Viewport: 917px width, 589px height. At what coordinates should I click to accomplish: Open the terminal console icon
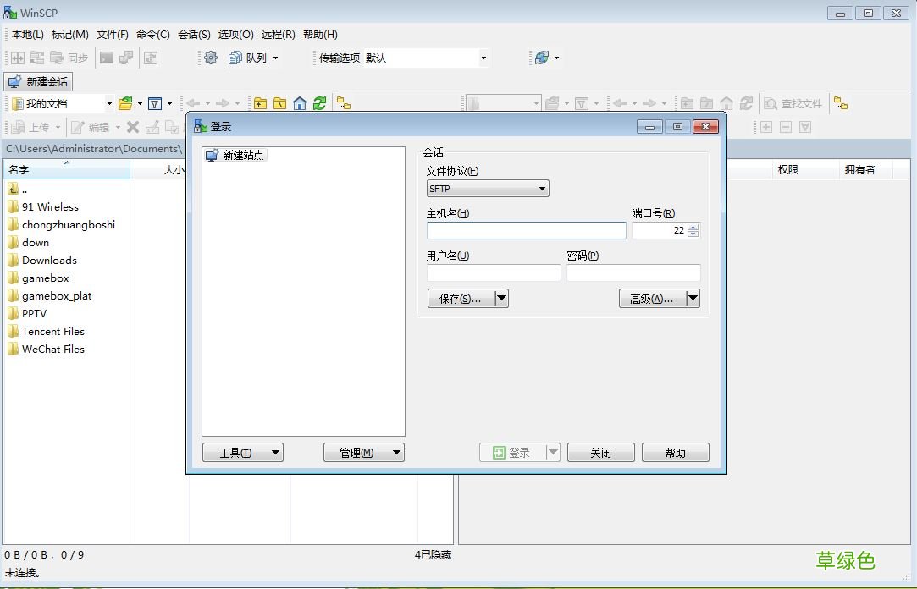[x=106, y=58]
